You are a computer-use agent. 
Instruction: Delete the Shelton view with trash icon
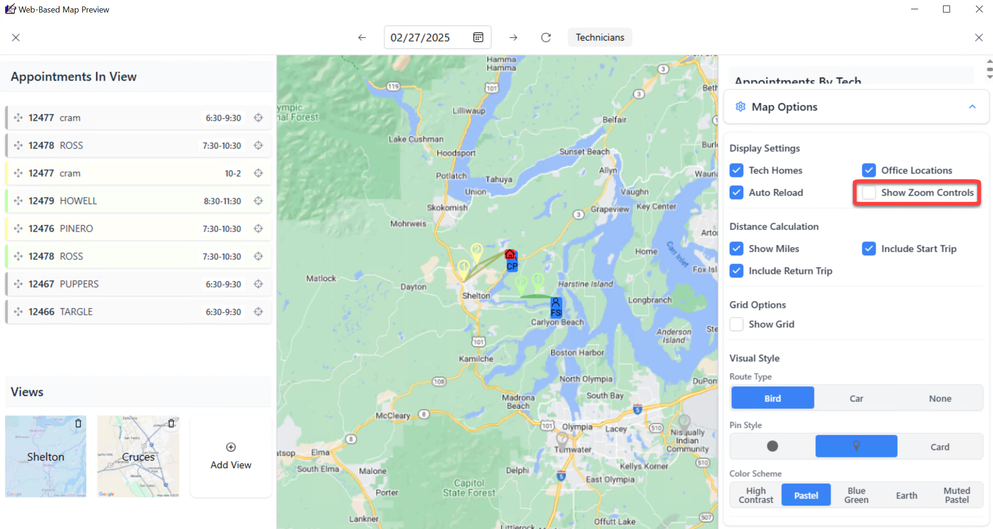click(78, 423)
